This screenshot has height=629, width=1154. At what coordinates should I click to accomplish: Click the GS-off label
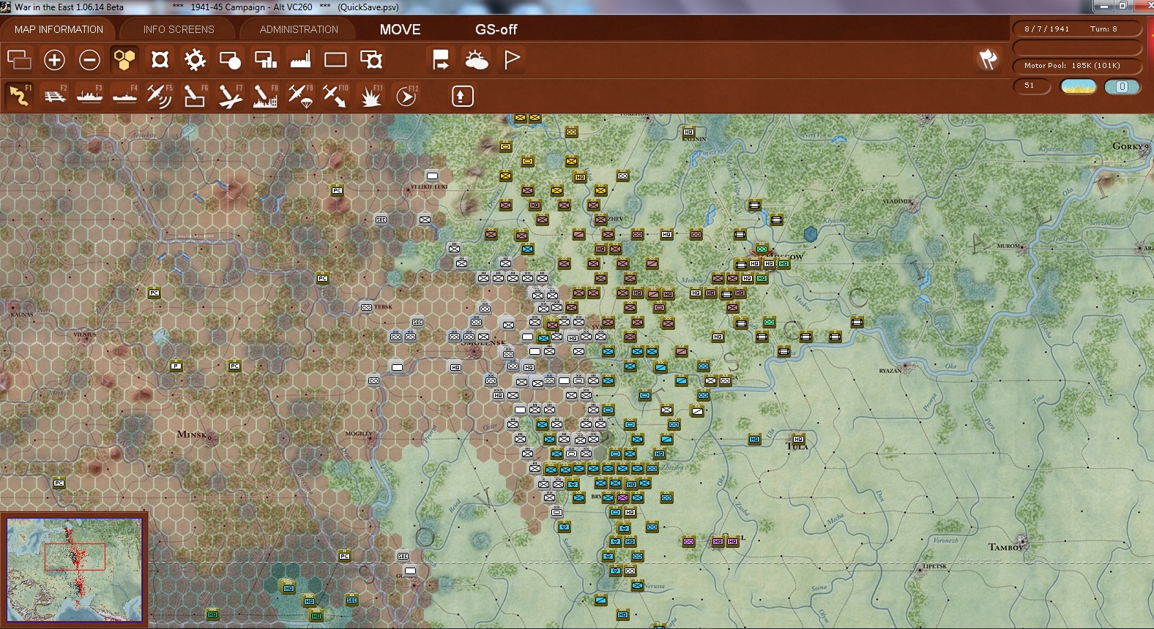[496, 29]
